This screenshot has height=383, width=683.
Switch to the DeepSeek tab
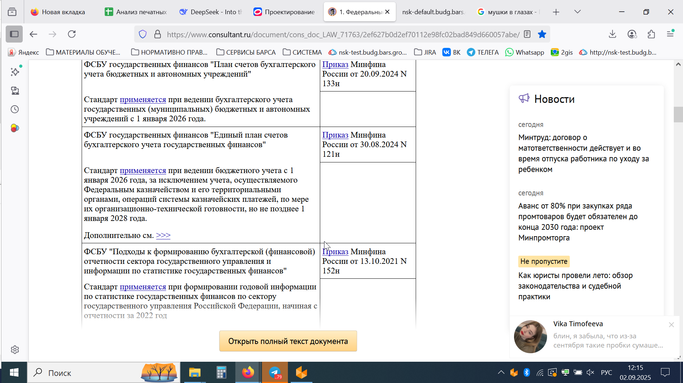coord(211,12)
